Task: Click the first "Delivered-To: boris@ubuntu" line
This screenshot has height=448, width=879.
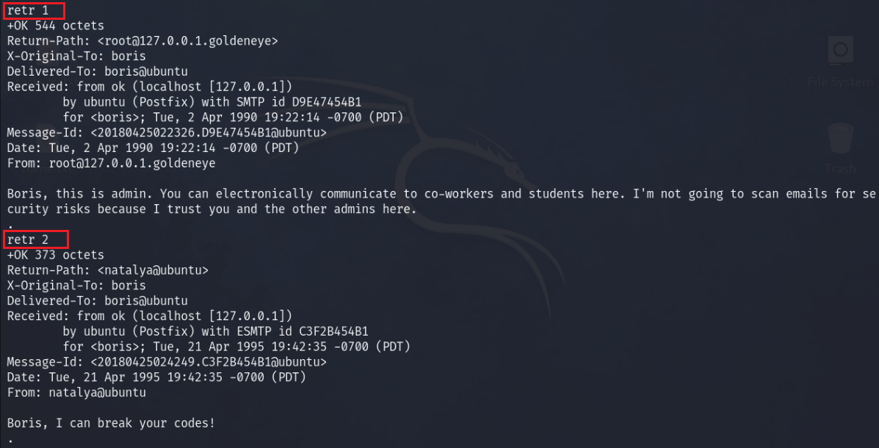Action: click(97, 72)
